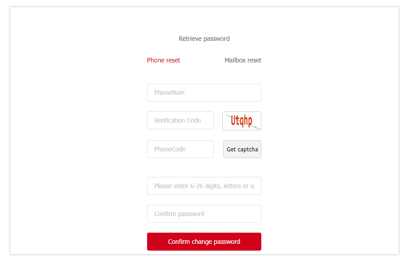Click the PhoneNum input field
Screen dimensions: 412x256
204,93
